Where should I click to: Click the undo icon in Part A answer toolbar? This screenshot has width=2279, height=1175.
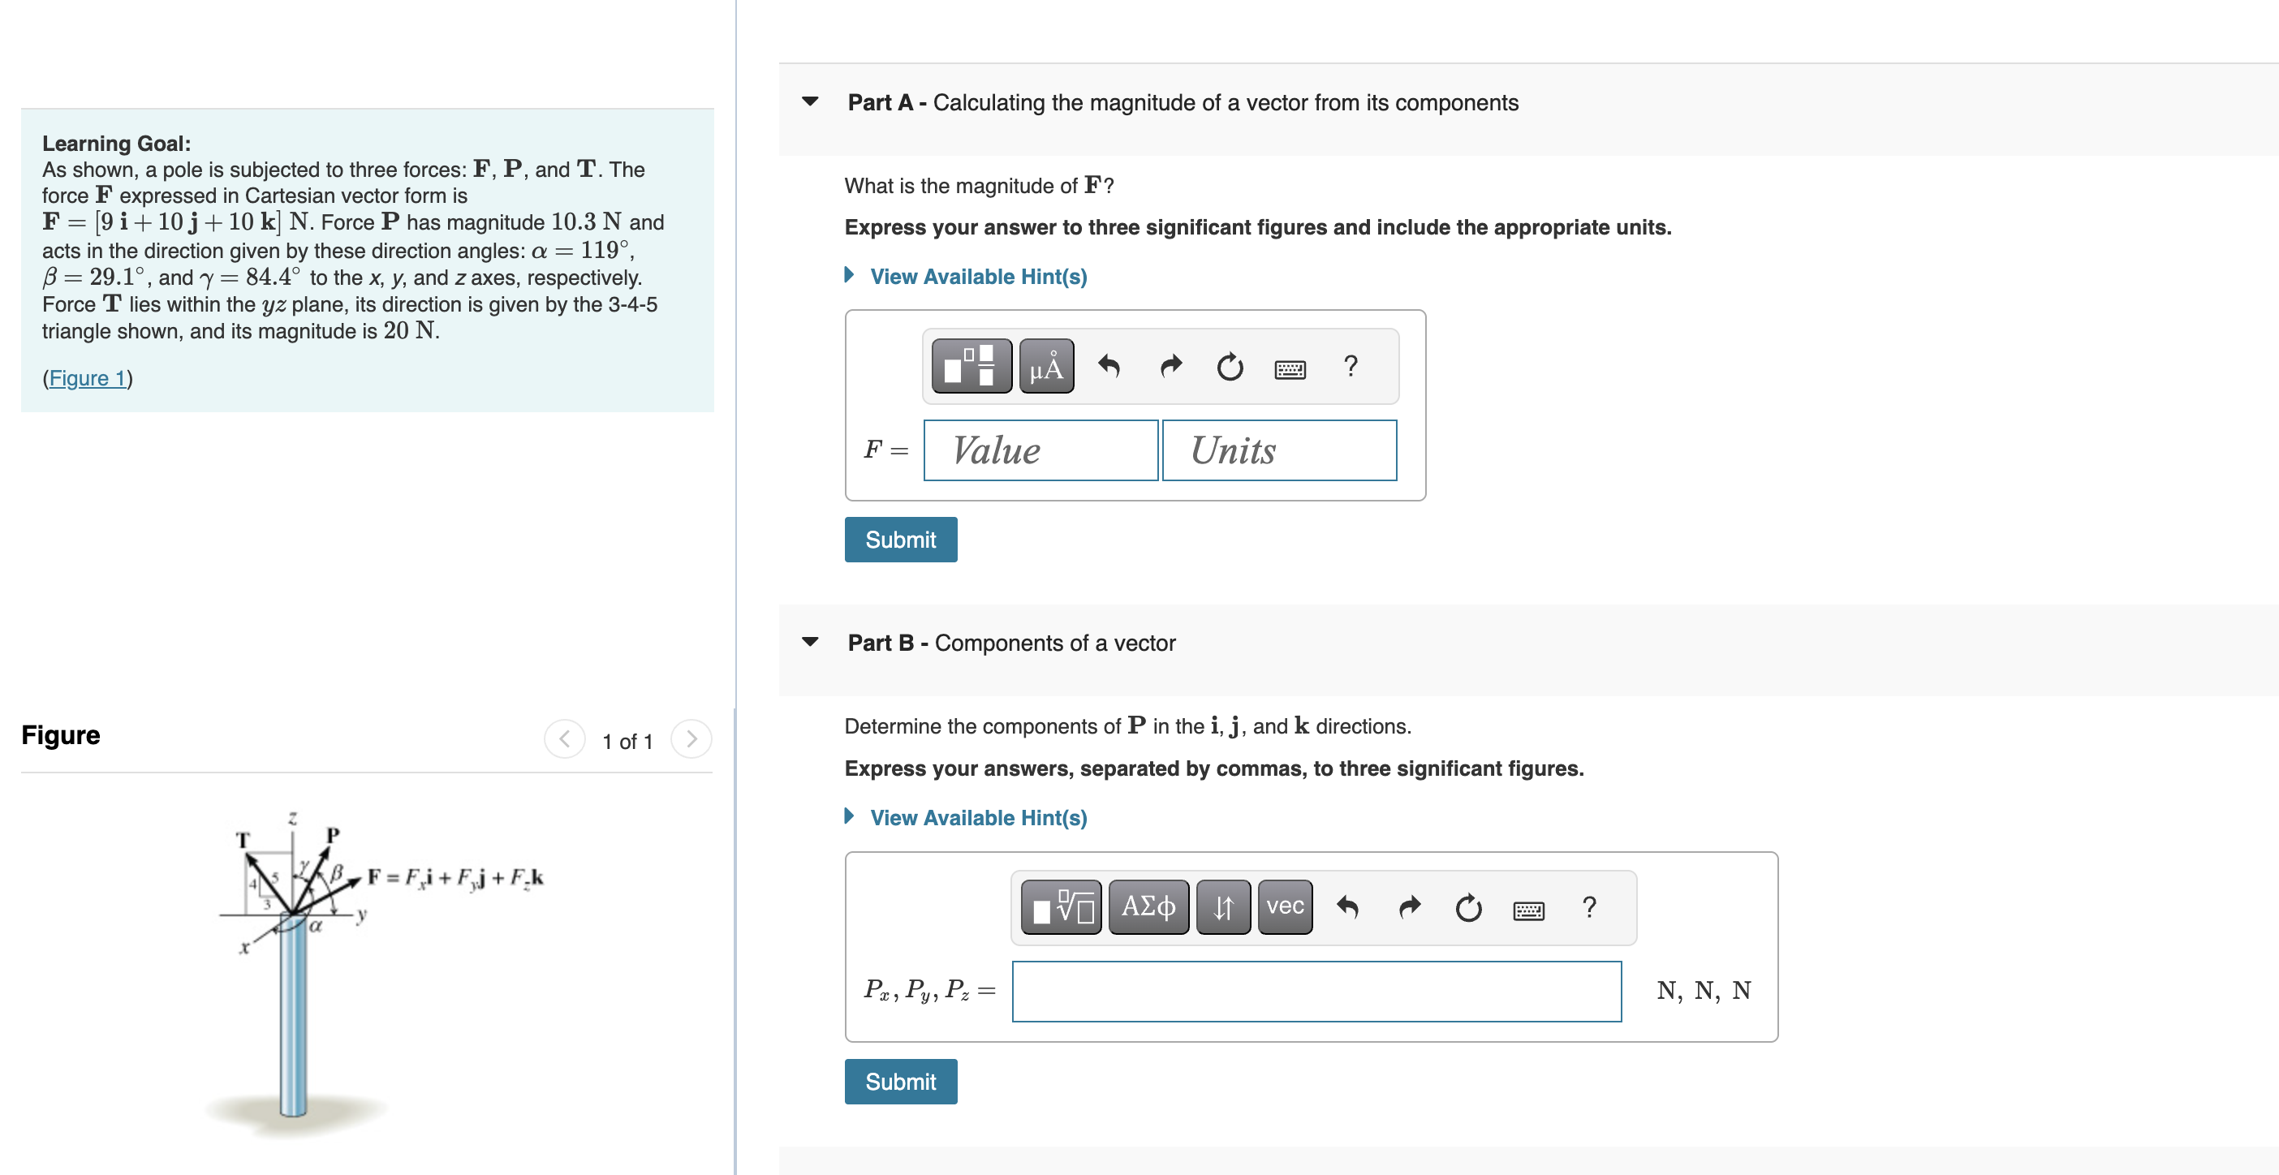(x=1108, y=365)
